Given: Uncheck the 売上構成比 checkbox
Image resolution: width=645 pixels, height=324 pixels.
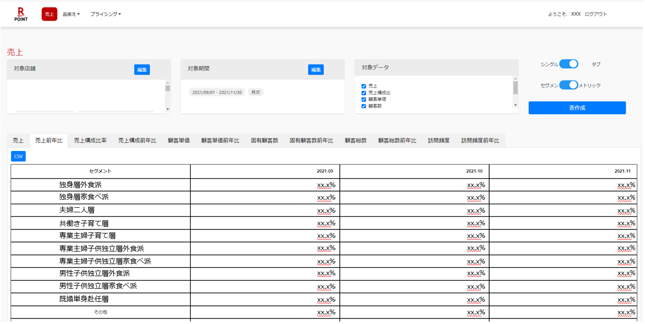Looking at the screenshot, I should [364, 93].
